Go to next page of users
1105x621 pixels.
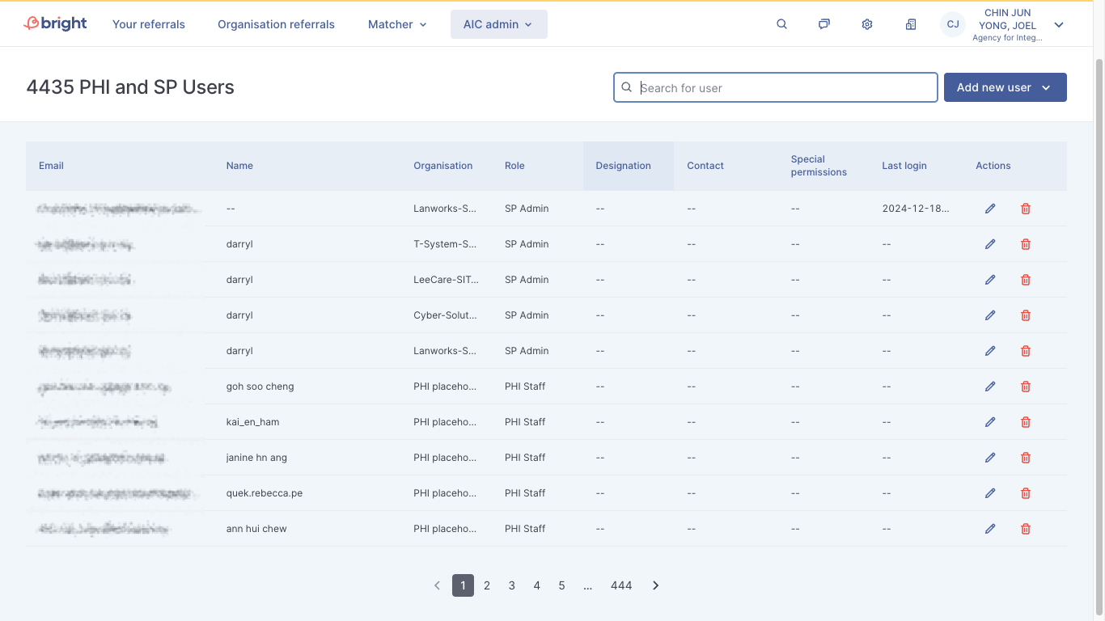point(655,585)
